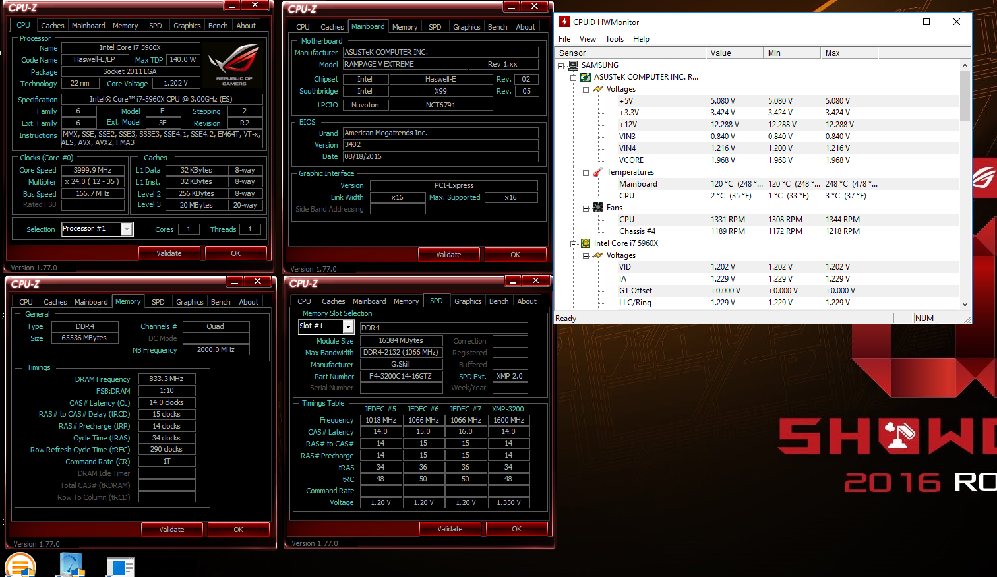Open CPU tab in CPU-Z SPD window
997x577 pixels.
(x=304, y=301)
